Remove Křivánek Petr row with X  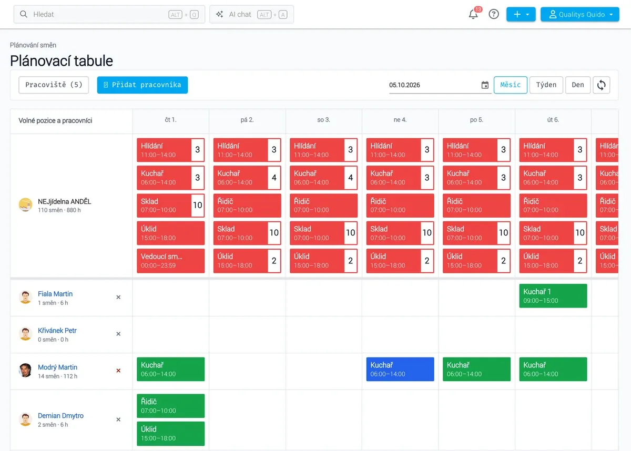118,334
